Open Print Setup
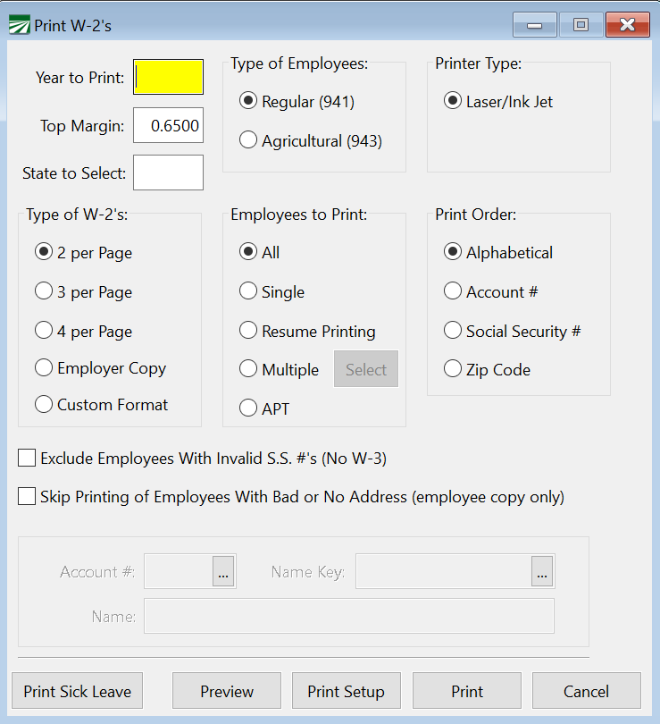 346,691
